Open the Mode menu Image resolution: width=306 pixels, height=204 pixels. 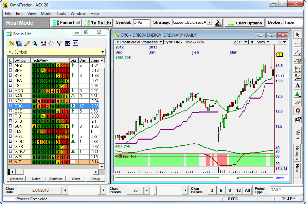coord(46,14)
